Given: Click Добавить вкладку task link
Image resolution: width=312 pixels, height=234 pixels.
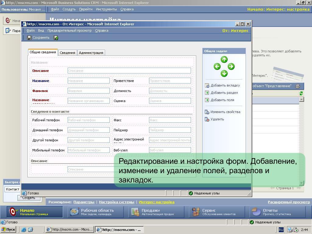Looking at the screenshot, I should pos(225,85).
